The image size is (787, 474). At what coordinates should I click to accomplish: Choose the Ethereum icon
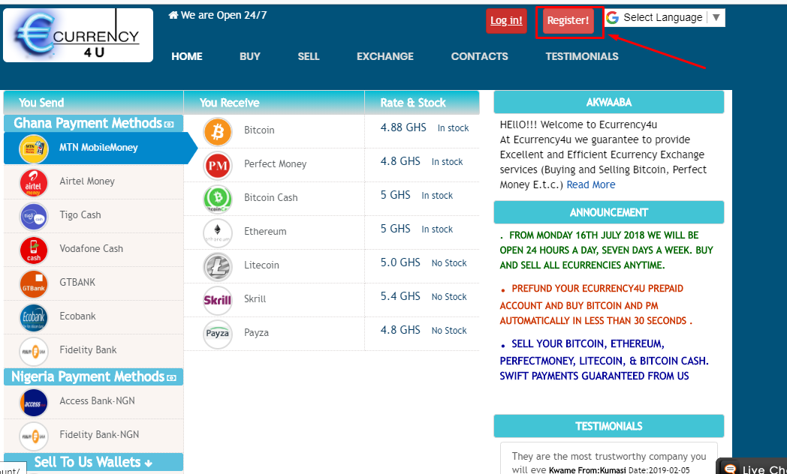coord(217,233)
